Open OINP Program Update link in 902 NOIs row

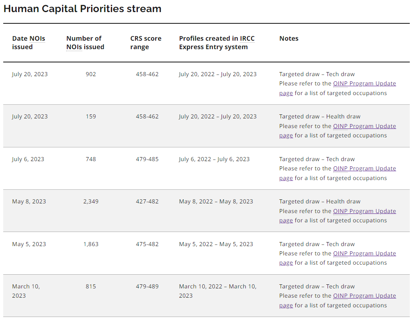point(364,84)
